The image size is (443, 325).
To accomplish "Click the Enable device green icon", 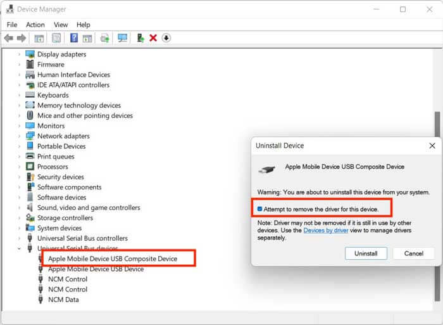I will 140,38.
